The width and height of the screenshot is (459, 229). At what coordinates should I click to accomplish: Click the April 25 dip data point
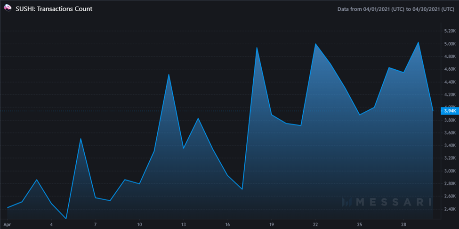pyautogui.click(x=360, y=115)
